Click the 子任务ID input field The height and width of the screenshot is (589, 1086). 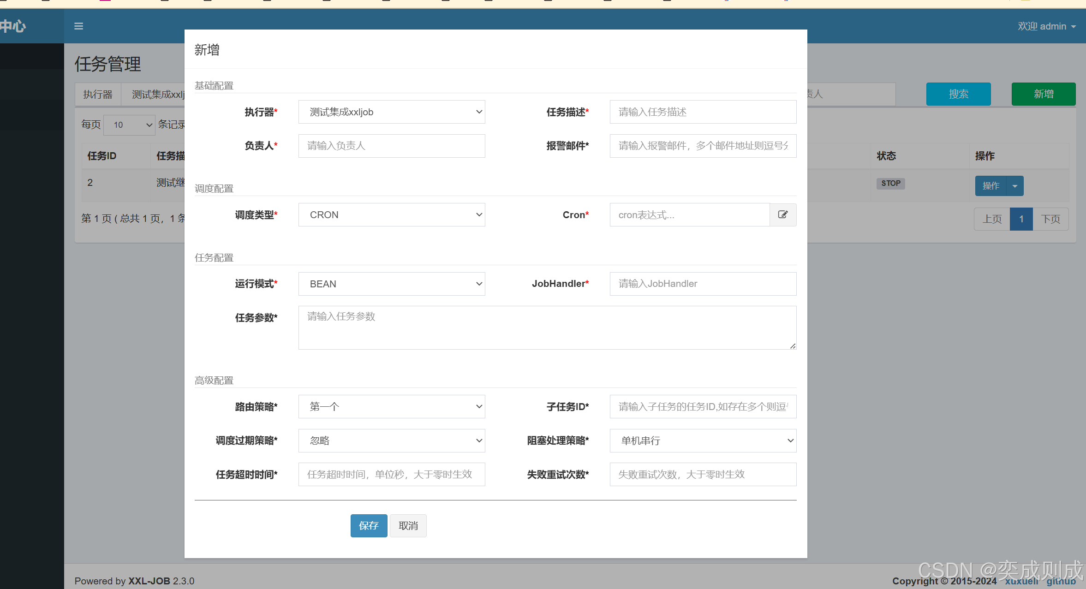[703, 407]
